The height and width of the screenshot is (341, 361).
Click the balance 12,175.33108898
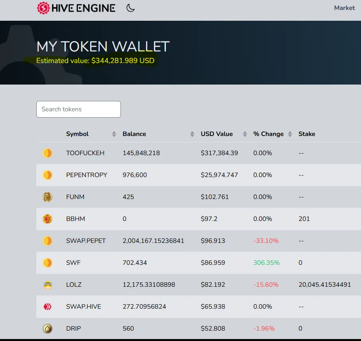(x=149, y=285)
